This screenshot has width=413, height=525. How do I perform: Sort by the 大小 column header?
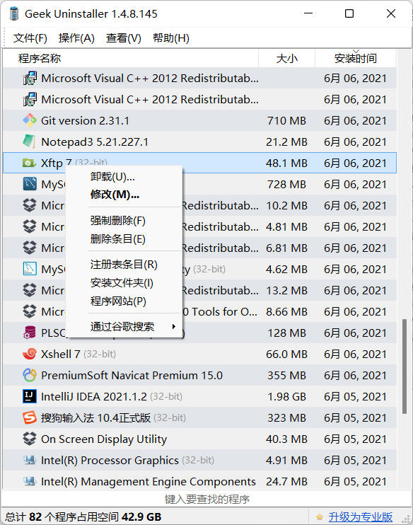pyautogui.click(x=287, y=58)
